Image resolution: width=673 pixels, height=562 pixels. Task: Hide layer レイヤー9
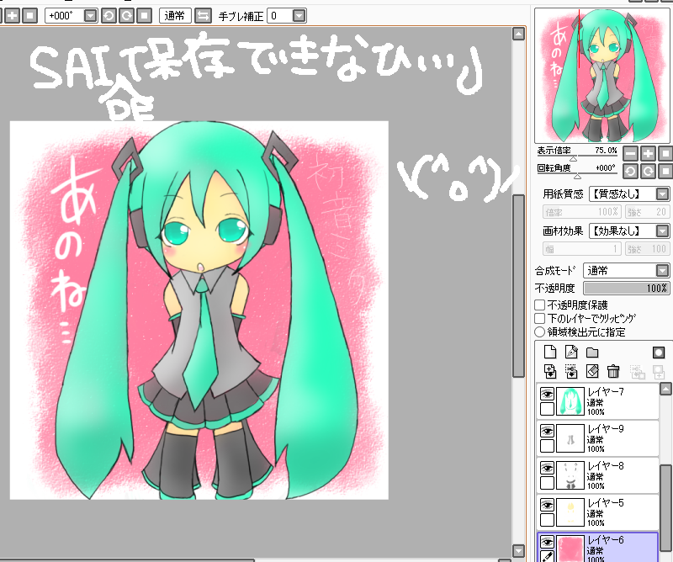[x=547, y=431]
